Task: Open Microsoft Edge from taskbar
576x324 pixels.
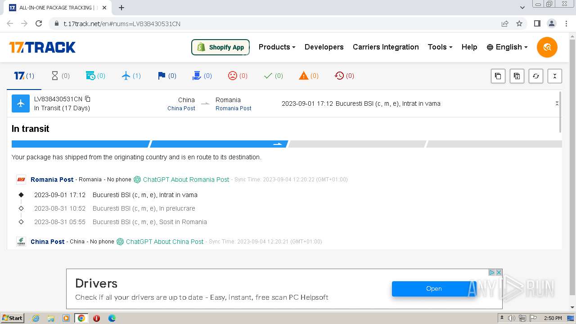Action: [112, 318]
